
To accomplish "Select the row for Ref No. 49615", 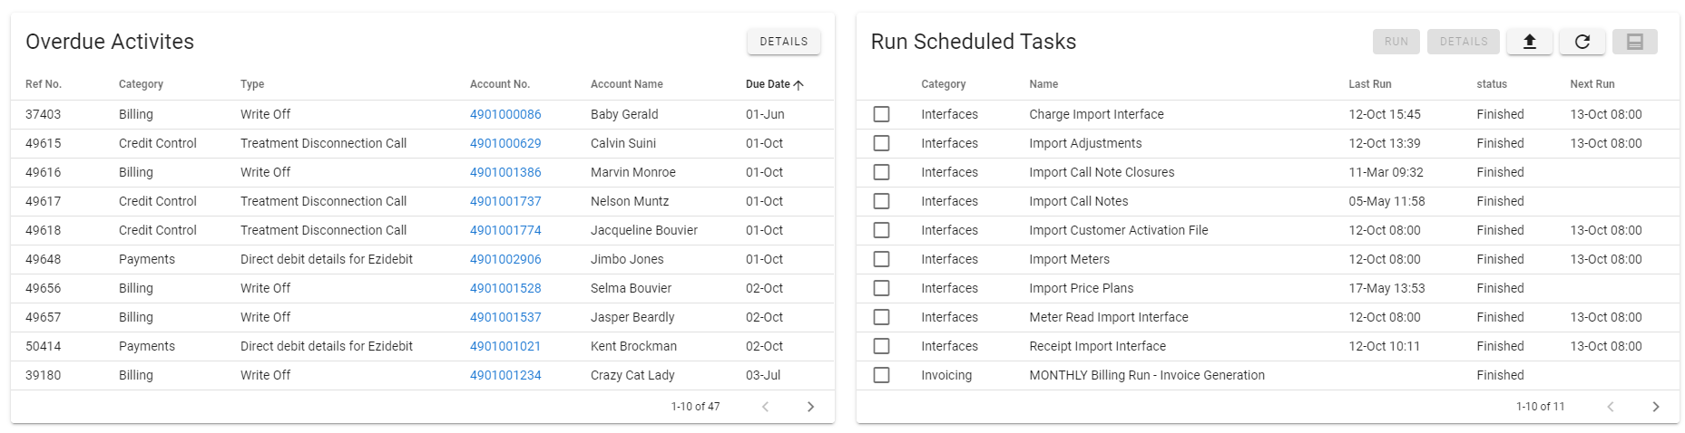I will coord(44,143).
